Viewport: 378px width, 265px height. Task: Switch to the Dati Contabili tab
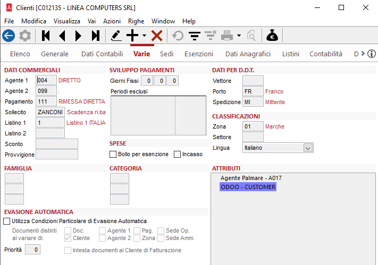click(102, 54)
